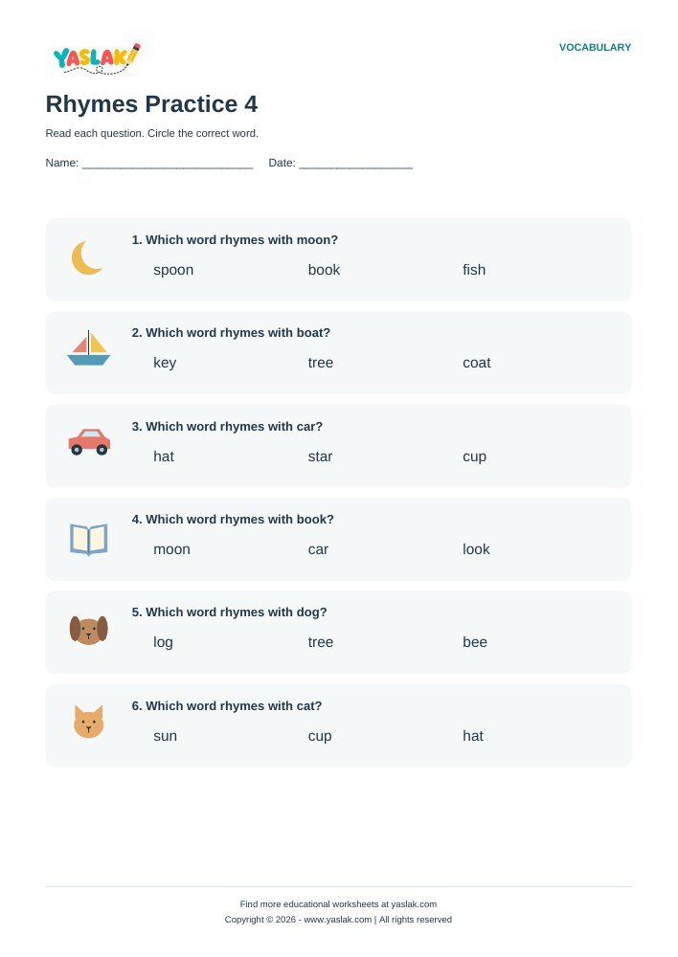Image resolution: width=678 pixels, height=957 pixels.
Task: Click the sailboat icon
Action: pos(88,348)
